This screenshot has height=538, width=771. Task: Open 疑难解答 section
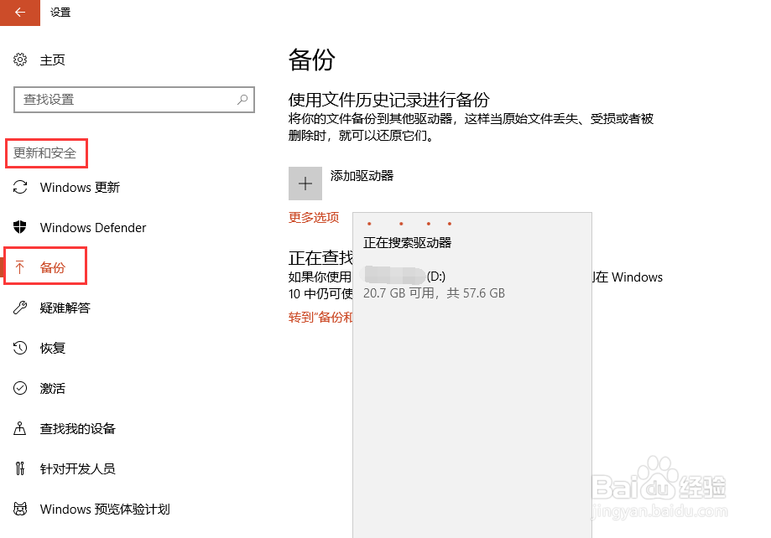65,308
